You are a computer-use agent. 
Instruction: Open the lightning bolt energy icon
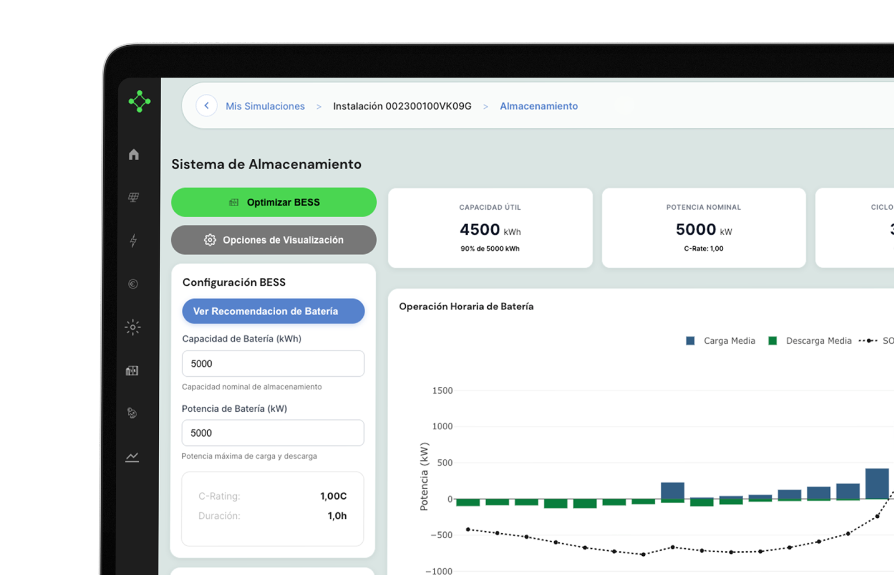pos(134,240)
